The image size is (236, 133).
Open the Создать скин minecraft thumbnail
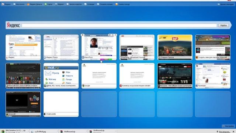213,47
